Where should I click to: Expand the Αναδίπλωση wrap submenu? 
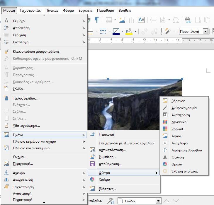[x=44, y=180]
